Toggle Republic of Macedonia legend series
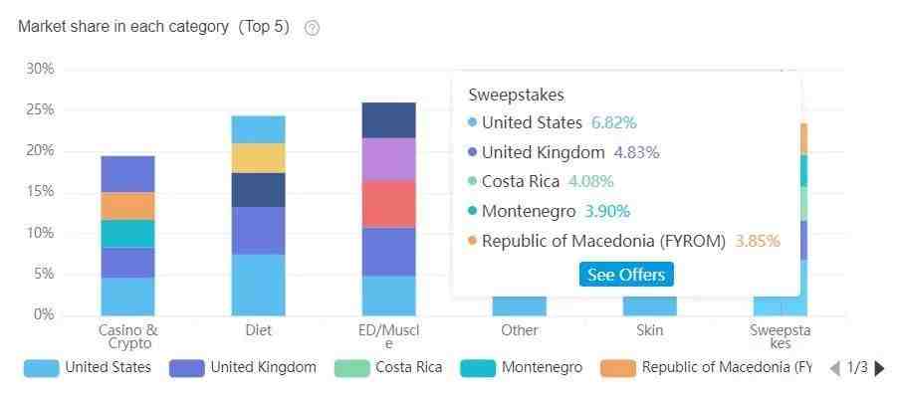Screen dimensions: 902x395 706,367
